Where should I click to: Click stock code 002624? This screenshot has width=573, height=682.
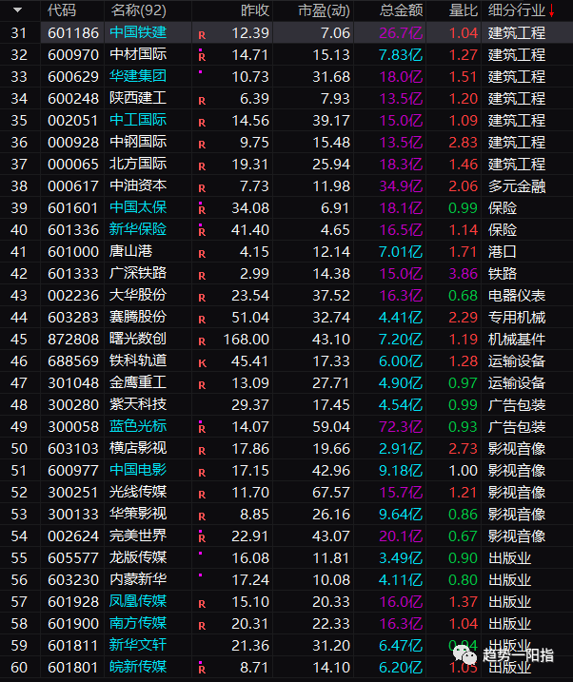tap(73, 536)
